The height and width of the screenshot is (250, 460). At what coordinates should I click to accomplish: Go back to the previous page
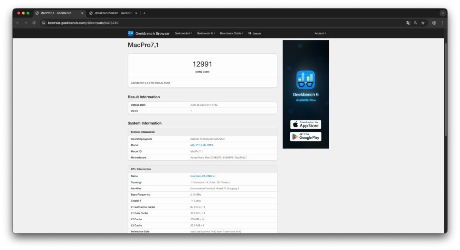pos(17,23)
